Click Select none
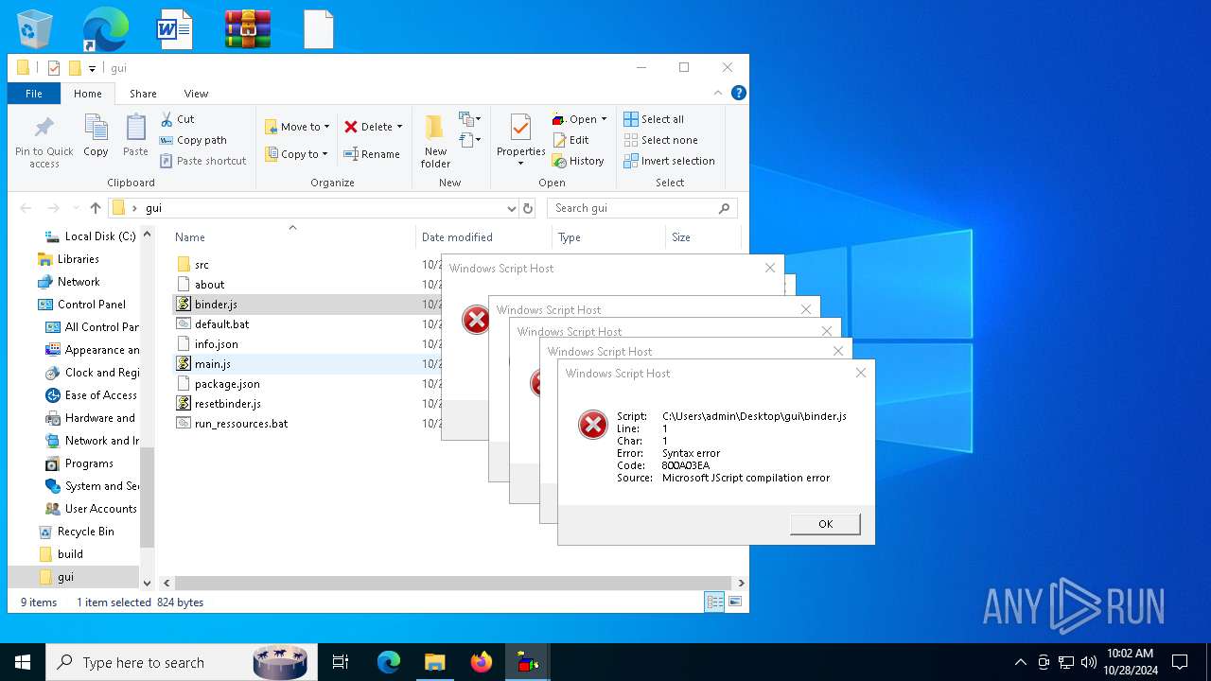The width and height of the screenshot is (1211, 681). (660, 140)
